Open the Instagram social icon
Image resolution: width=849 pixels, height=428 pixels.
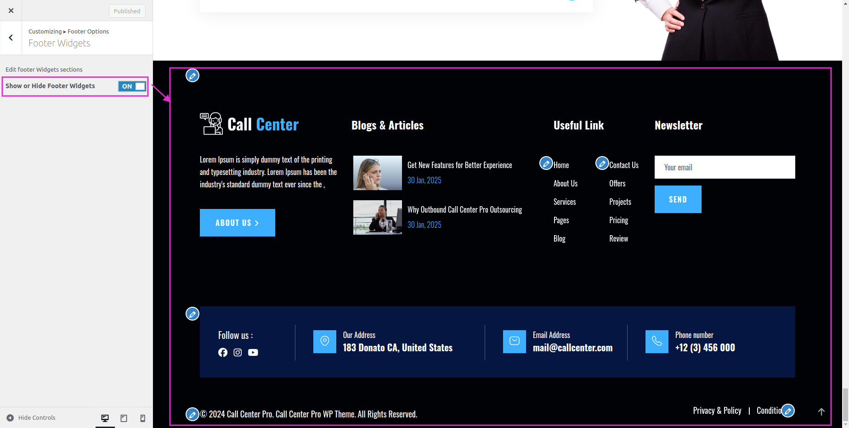click(x=238, y=352)
